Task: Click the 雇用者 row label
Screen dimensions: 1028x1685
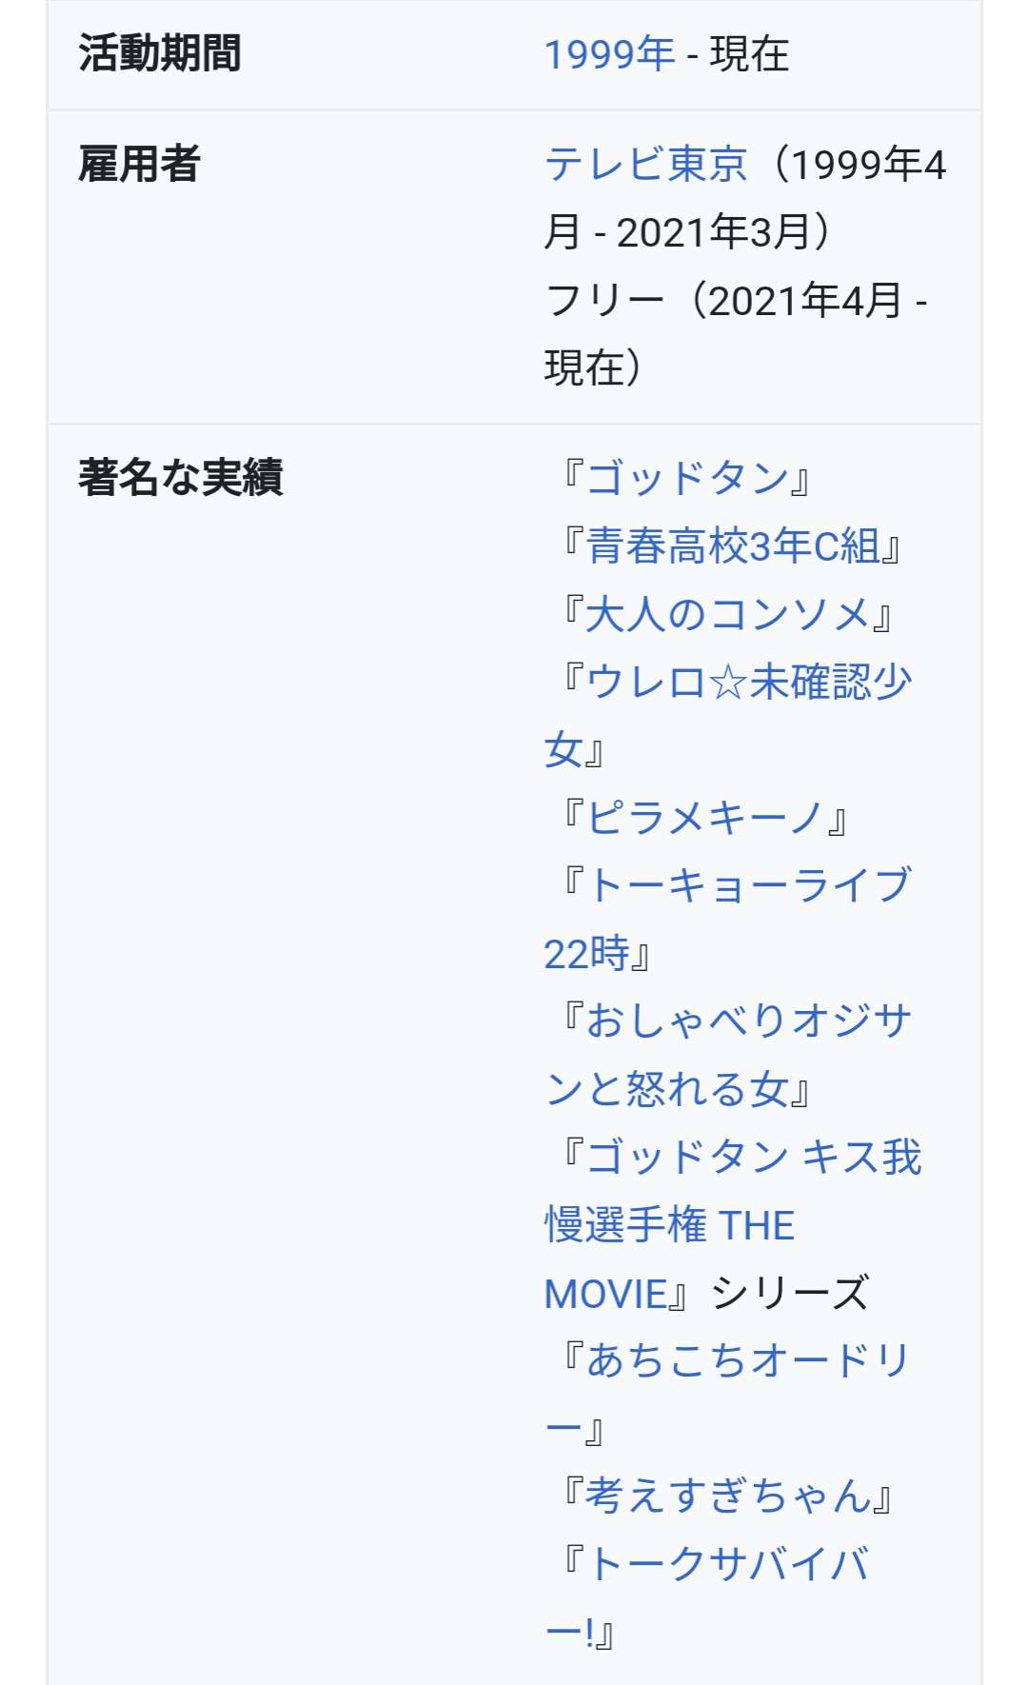Action: (139, 164)
